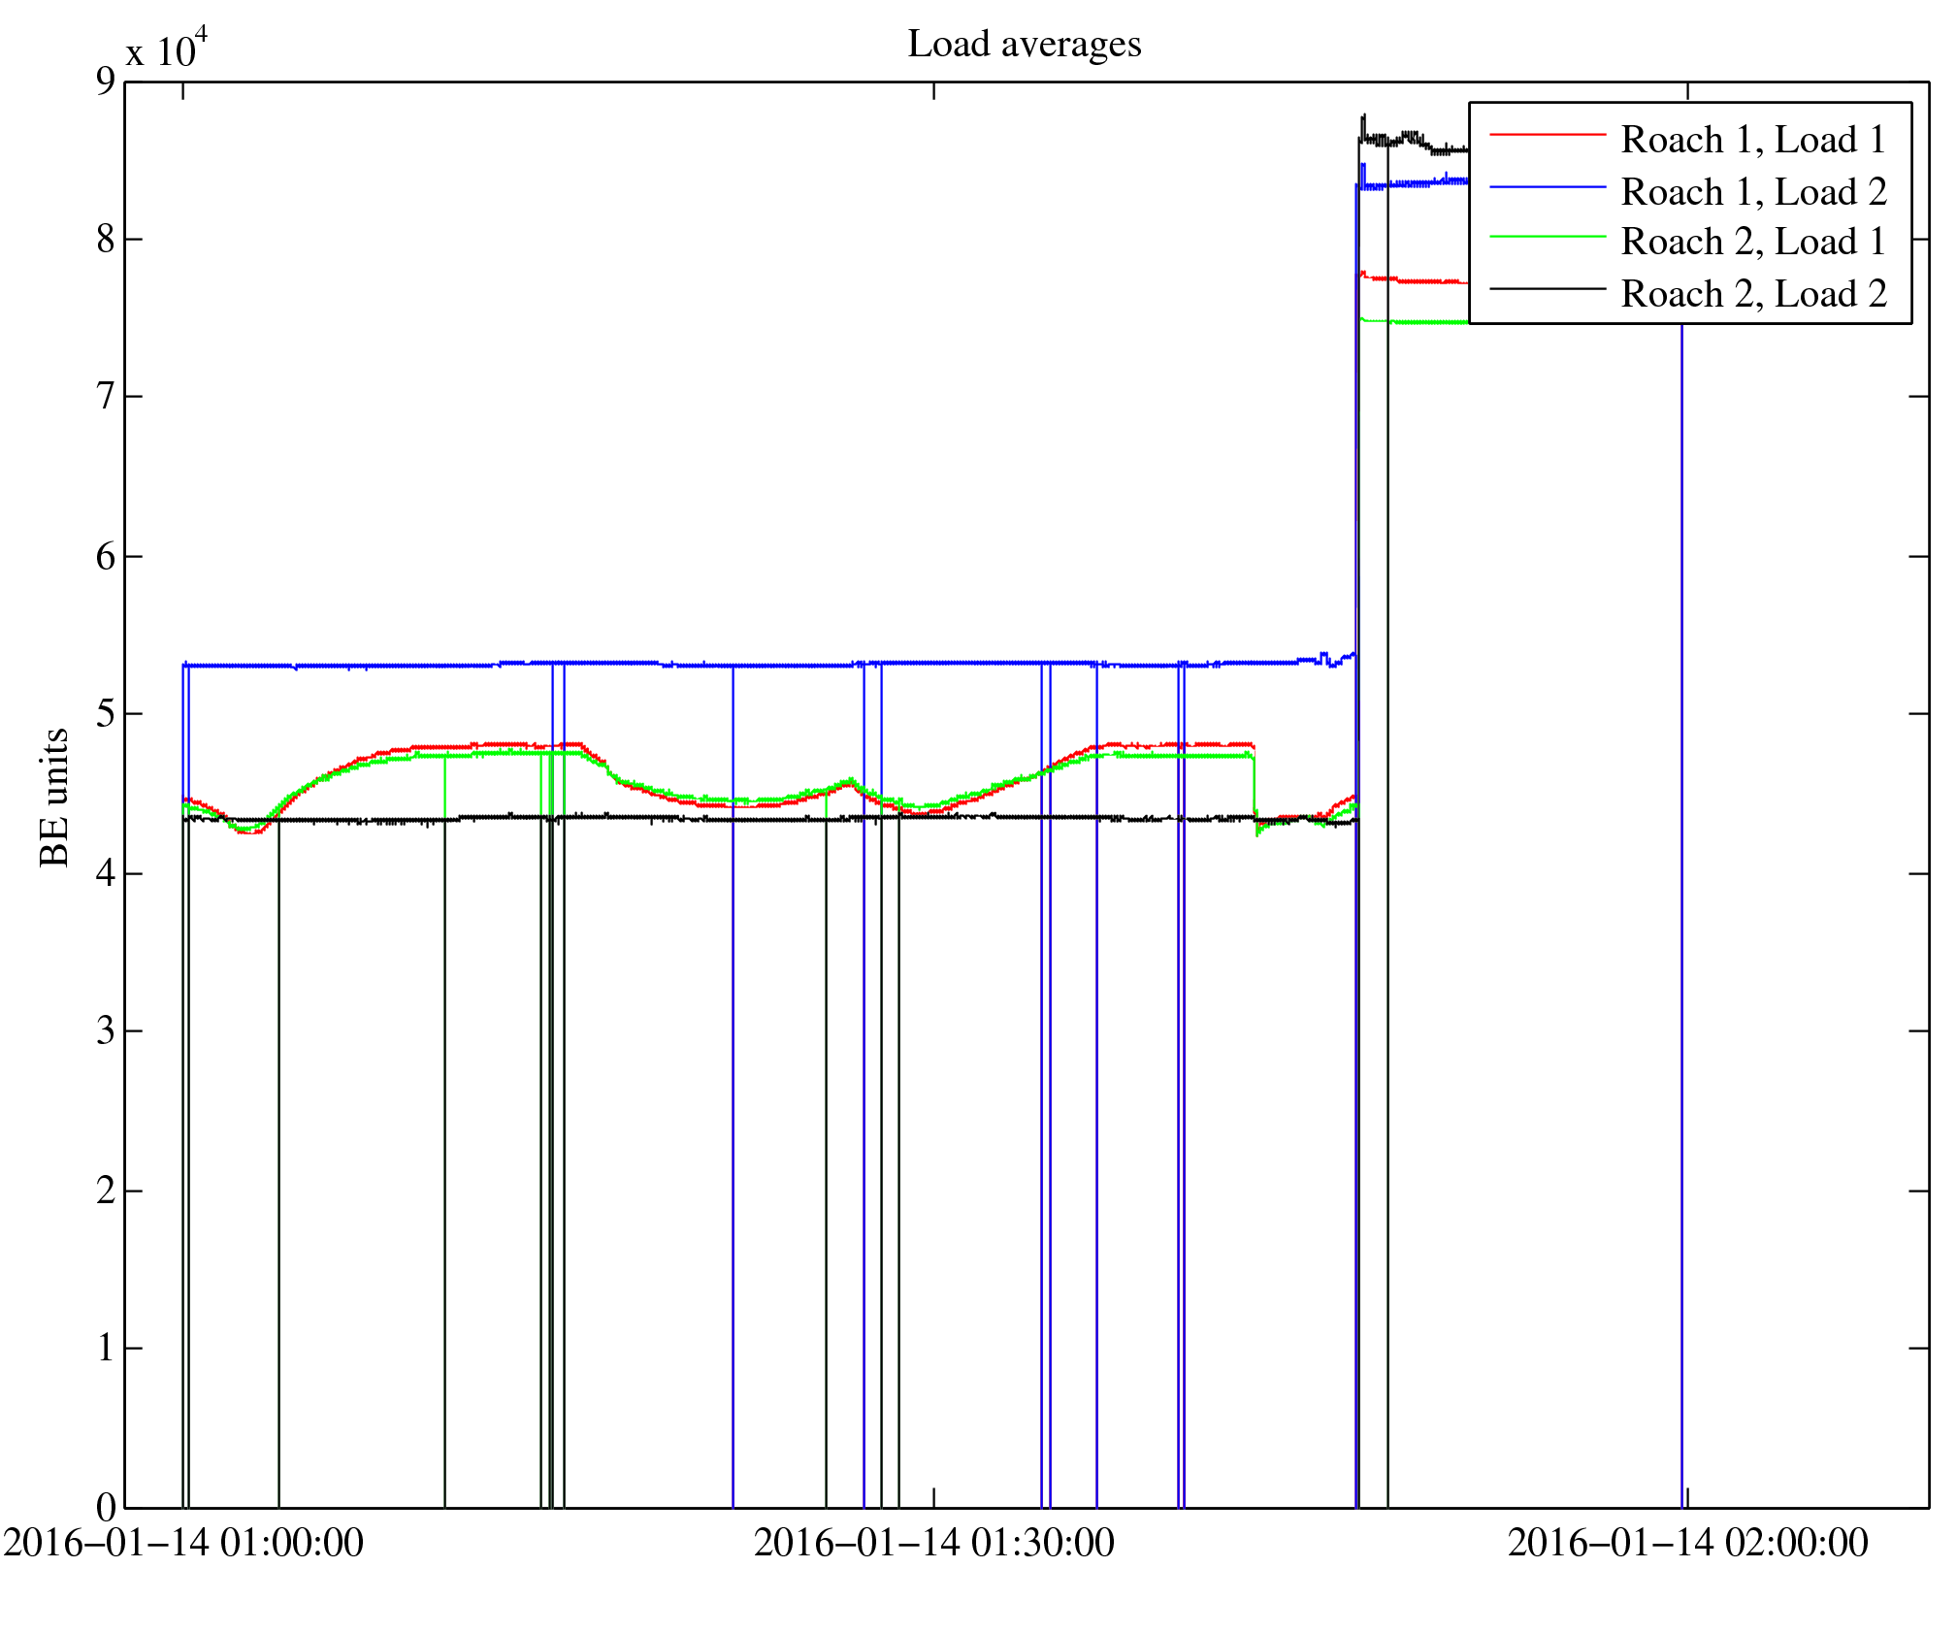Select the "Roach 1, Load 2" legend label
Viewport: 1957px width, 1633px height.
[1753, 192]
